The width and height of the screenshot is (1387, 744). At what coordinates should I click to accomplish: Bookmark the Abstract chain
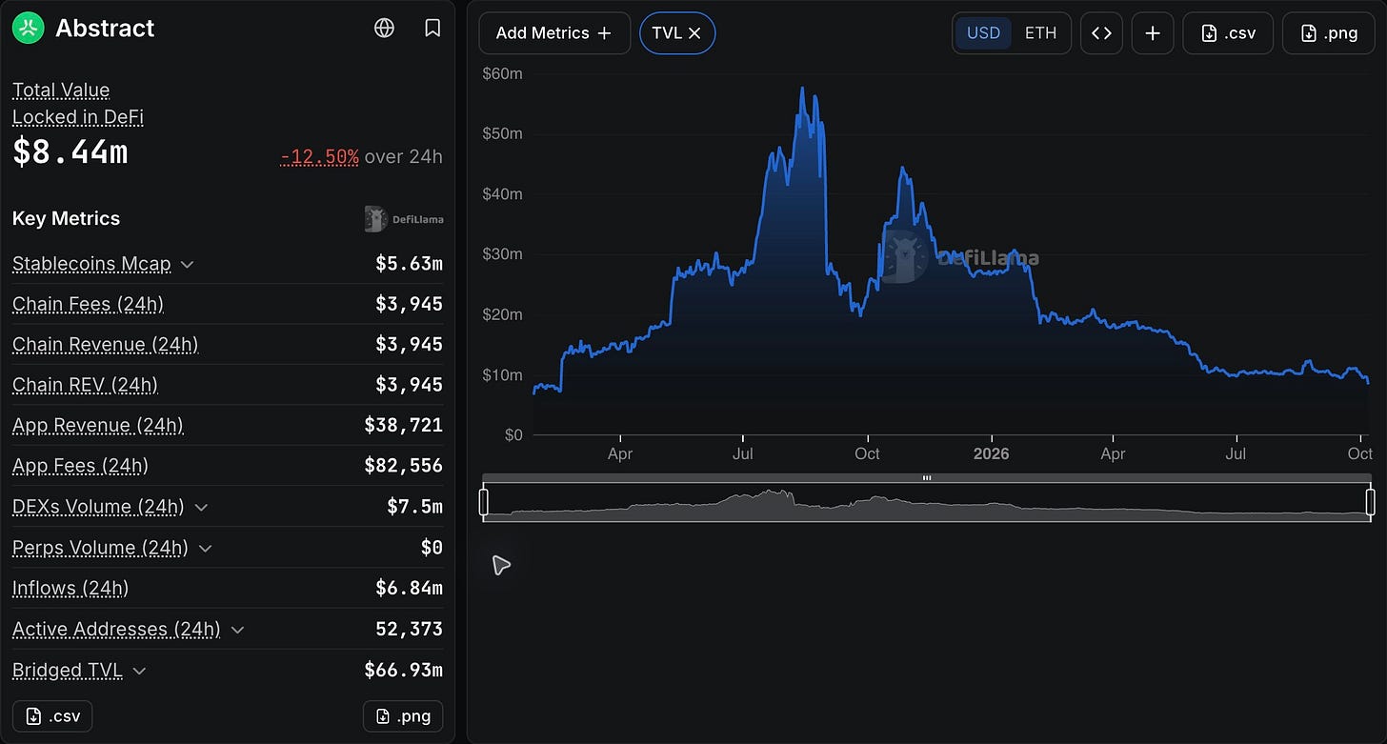coord(432,29)
